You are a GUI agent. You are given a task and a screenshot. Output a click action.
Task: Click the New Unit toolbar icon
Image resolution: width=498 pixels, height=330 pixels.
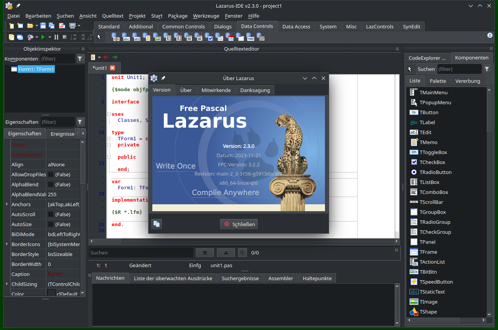[11, 26]
